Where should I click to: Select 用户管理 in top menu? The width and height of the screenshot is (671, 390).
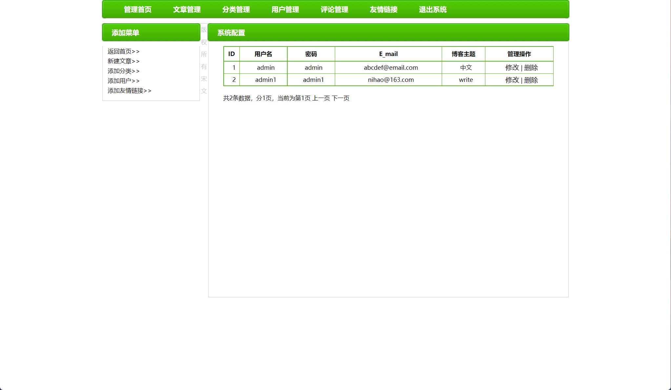coord(285,9)
